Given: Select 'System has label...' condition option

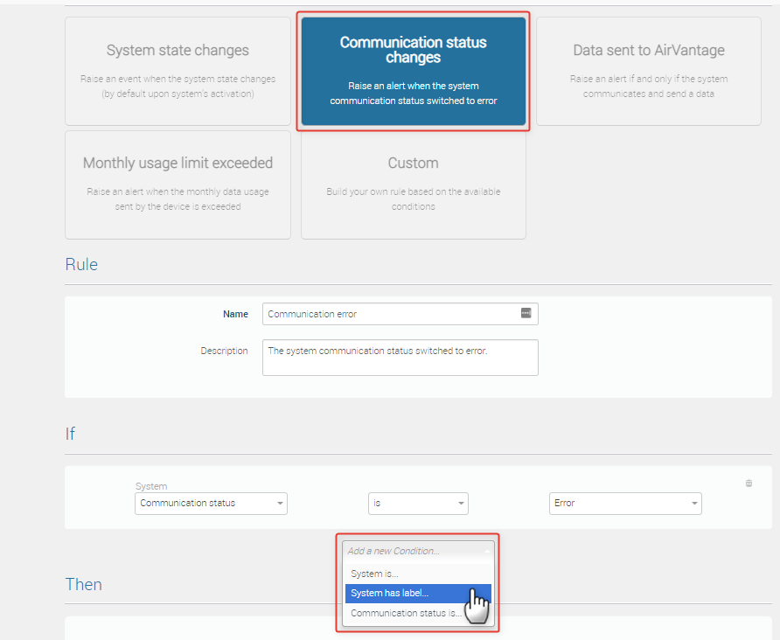Looking at the screenshot, I should (390, 594).
